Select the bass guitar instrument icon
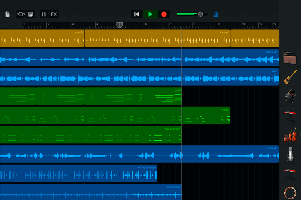 pyautogui.click(x=290, y=77)
